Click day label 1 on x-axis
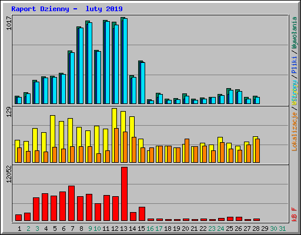 [x=19, y=229]
